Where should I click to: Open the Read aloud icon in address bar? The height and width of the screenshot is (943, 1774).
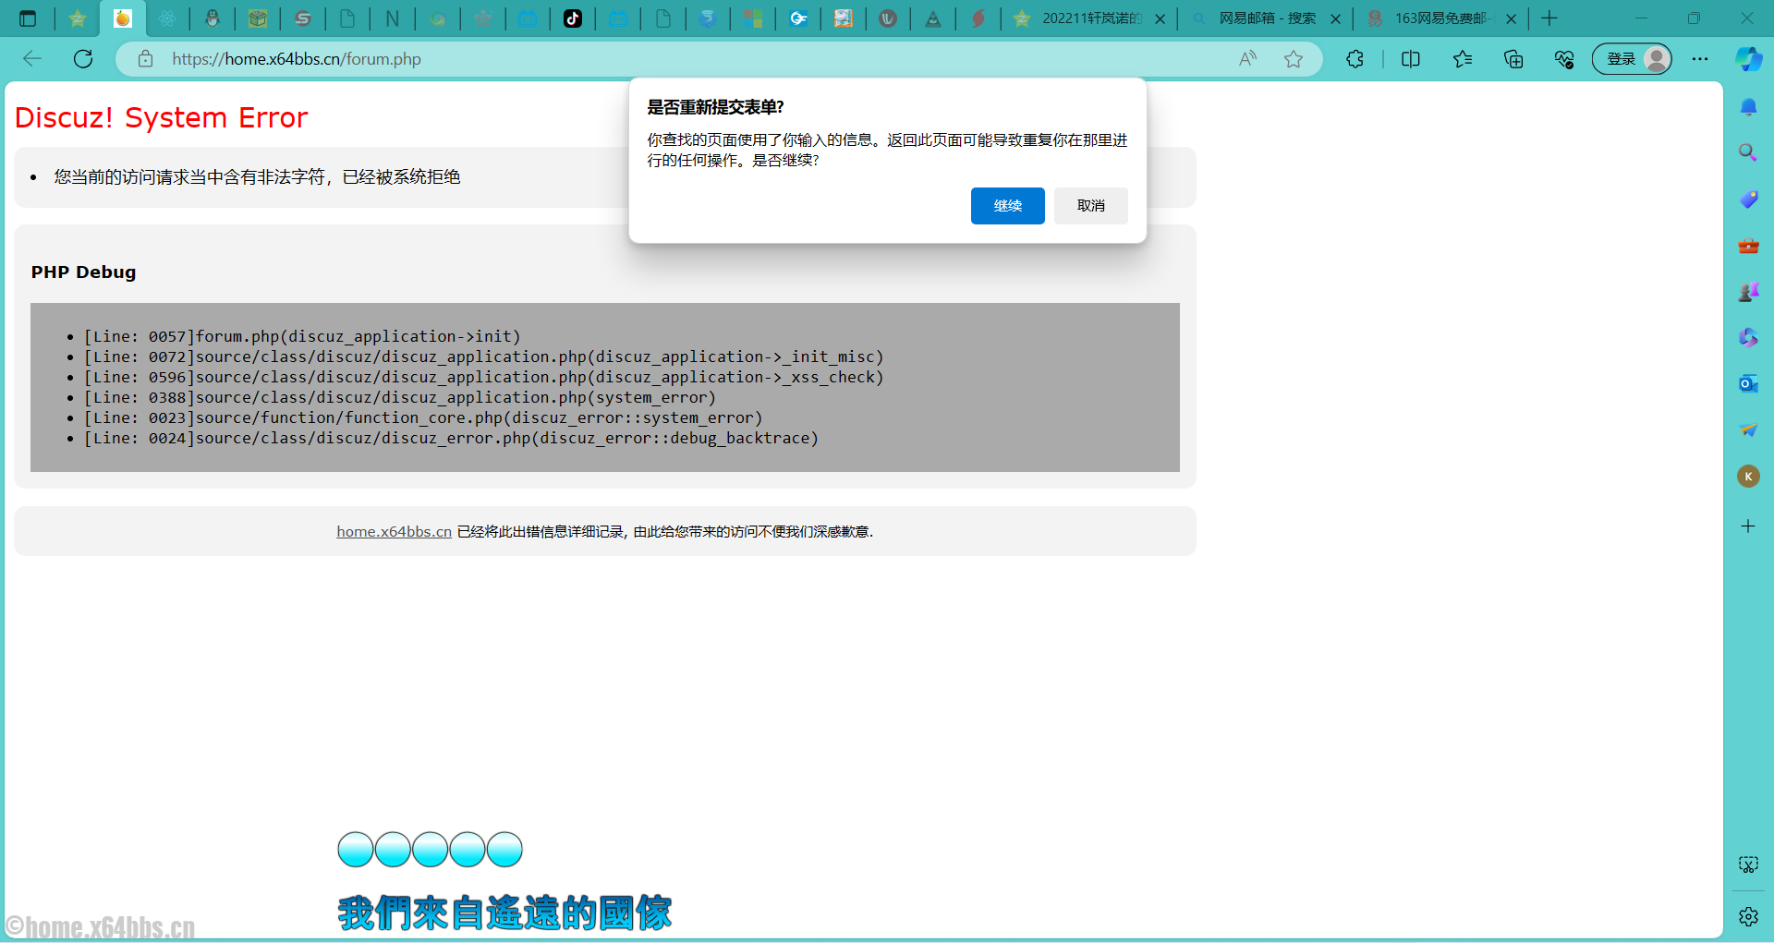point(1247,59)
